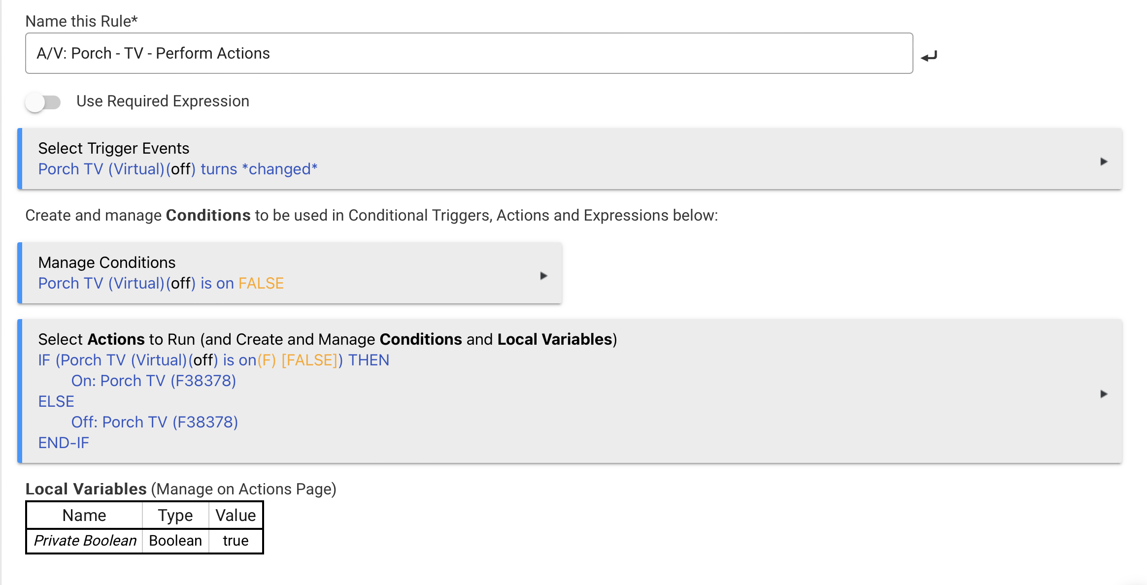This screenshot has height=585, width=1147.
Task: Click the Select Actions to Run heading
Action: pyautogui.click(x=327, y=339)
